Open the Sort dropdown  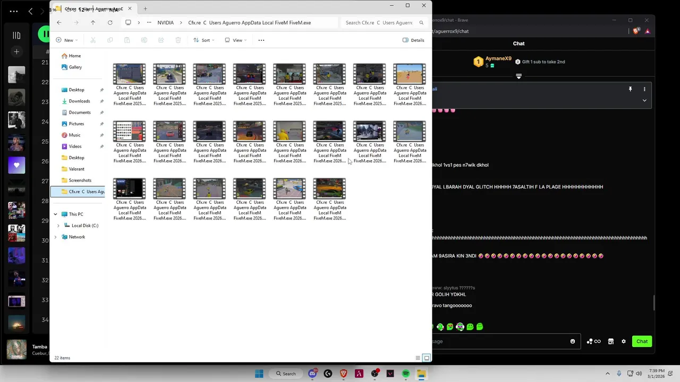204,40
